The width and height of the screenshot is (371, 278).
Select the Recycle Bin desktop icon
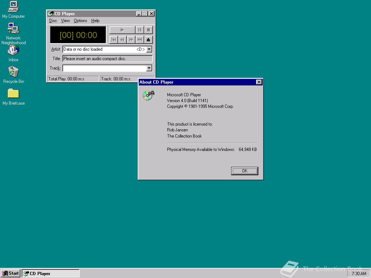[x=13, y=75]
